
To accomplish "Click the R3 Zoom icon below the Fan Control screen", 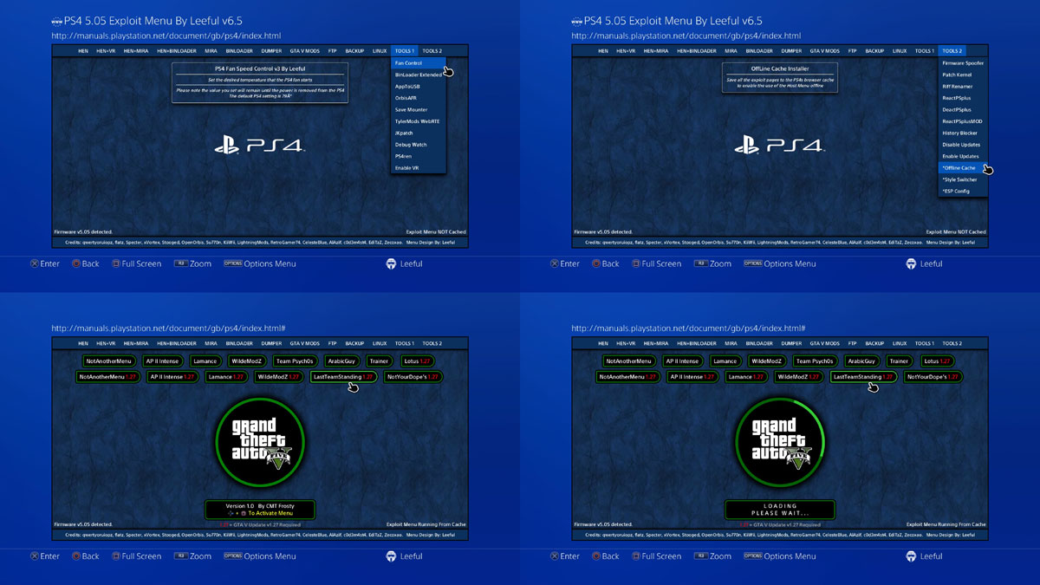I will click(180, 263).
